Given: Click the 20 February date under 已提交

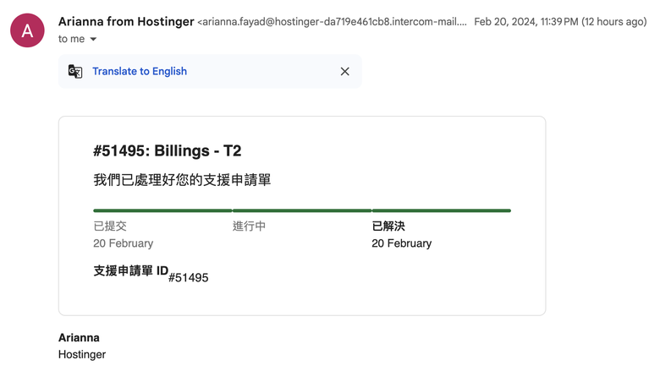Looking at the screenshot, I should click(x=124, y=243).
